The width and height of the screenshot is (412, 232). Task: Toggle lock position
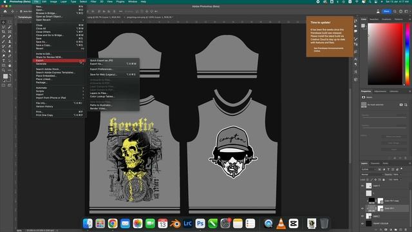375,180
